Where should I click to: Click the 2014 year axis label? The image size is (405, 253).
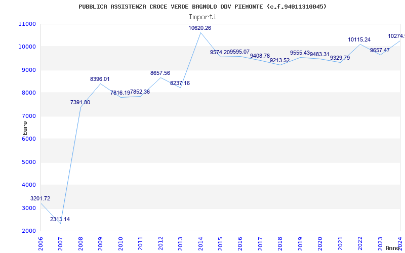200,243
